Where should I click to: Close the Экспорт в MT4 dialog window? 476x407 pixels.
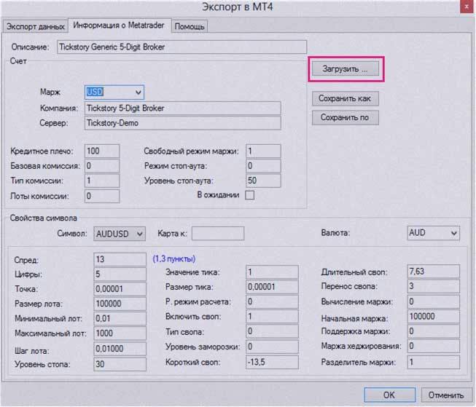(x=464, y=7)
